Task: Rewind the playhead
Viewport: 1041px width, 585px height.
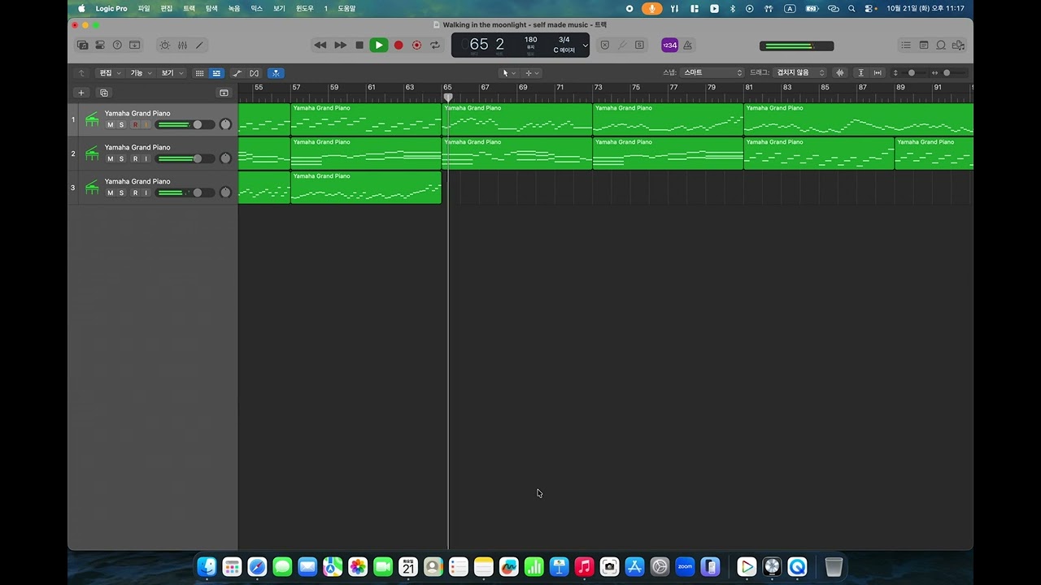Action: coord(320,45)
